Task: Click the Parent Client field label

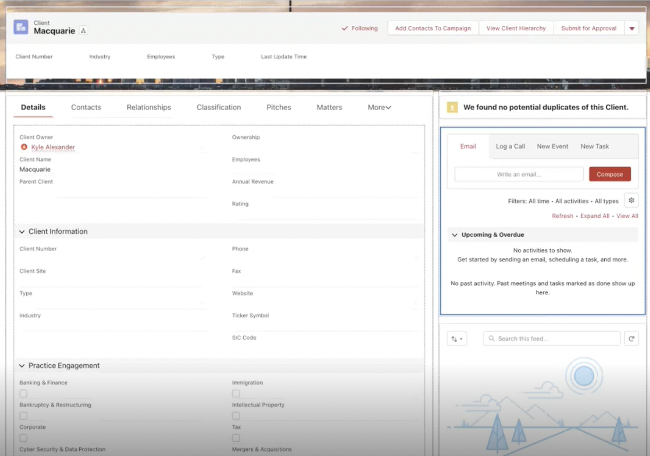Action: click(x=36, y=182)
